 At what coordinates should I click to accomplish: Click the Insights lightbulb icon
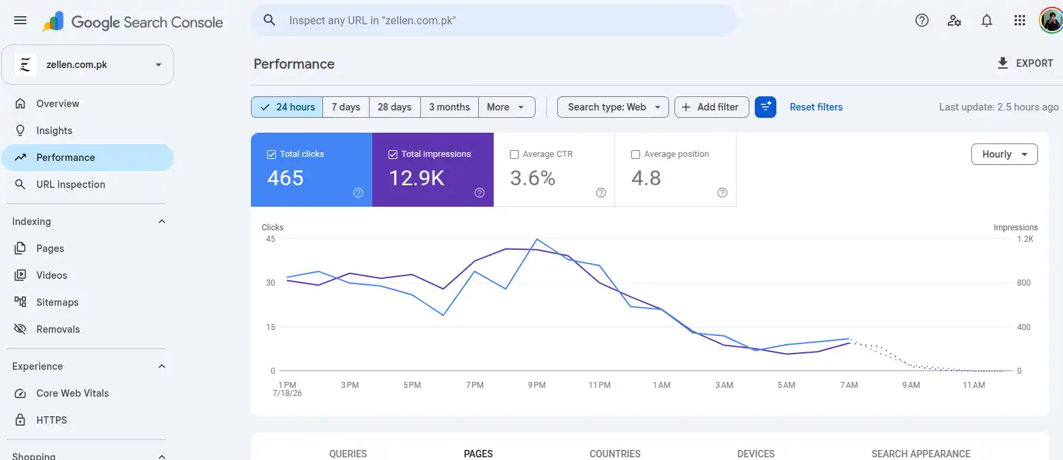20,131
